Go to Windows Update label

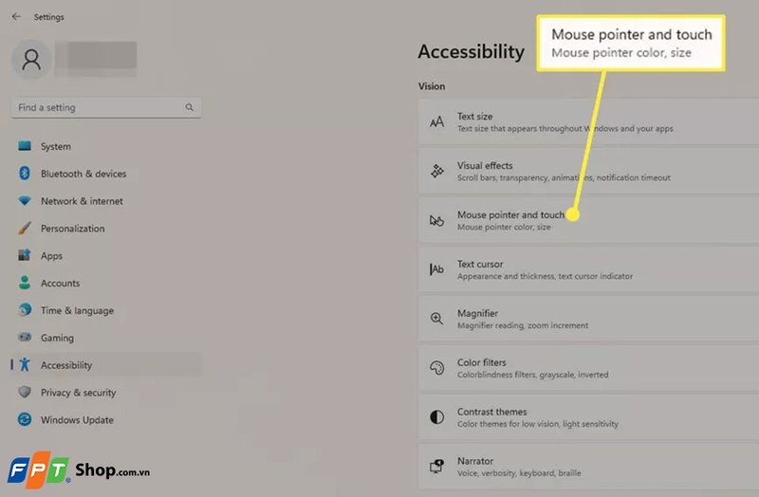tap(77, 419)
